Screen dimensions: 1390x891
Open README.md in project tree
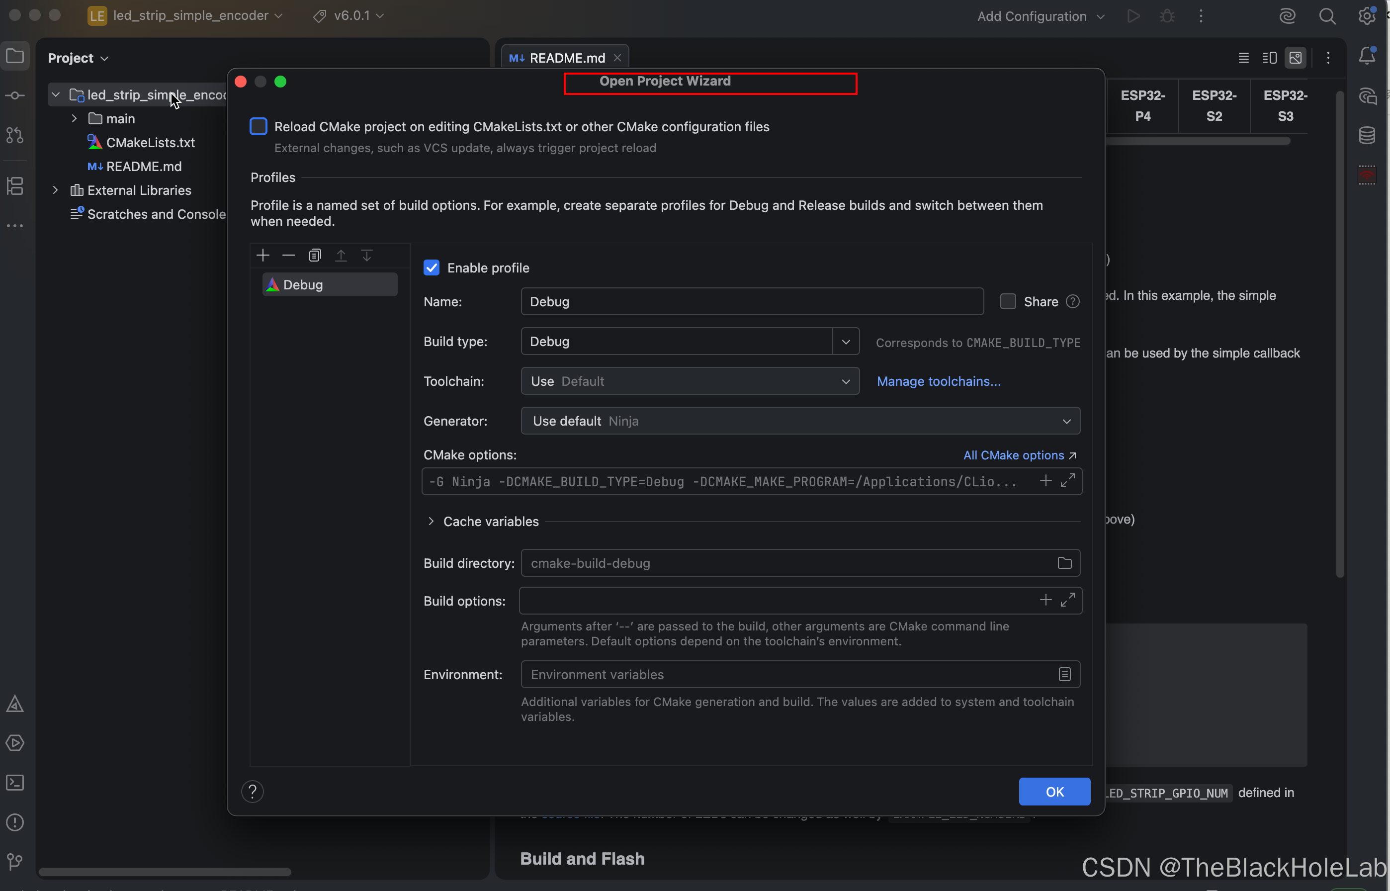(x=144, y=167)
